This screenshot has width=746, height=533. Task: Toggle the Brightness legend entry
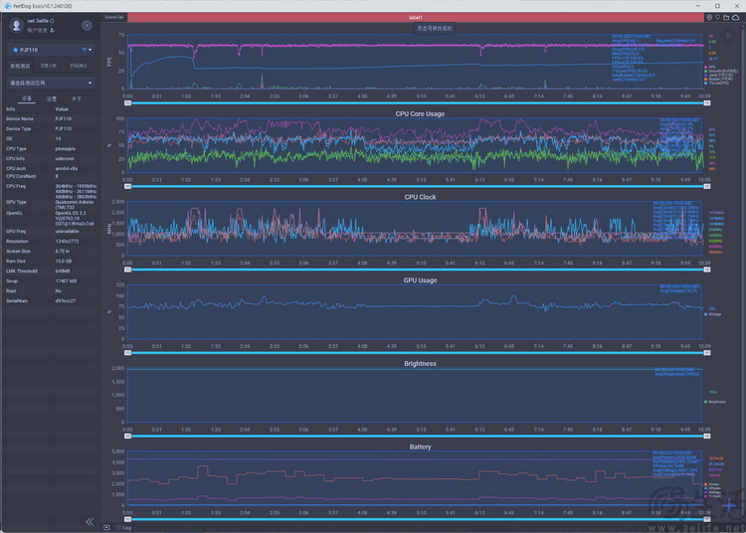pyautogui.click(x=715, y=402)
